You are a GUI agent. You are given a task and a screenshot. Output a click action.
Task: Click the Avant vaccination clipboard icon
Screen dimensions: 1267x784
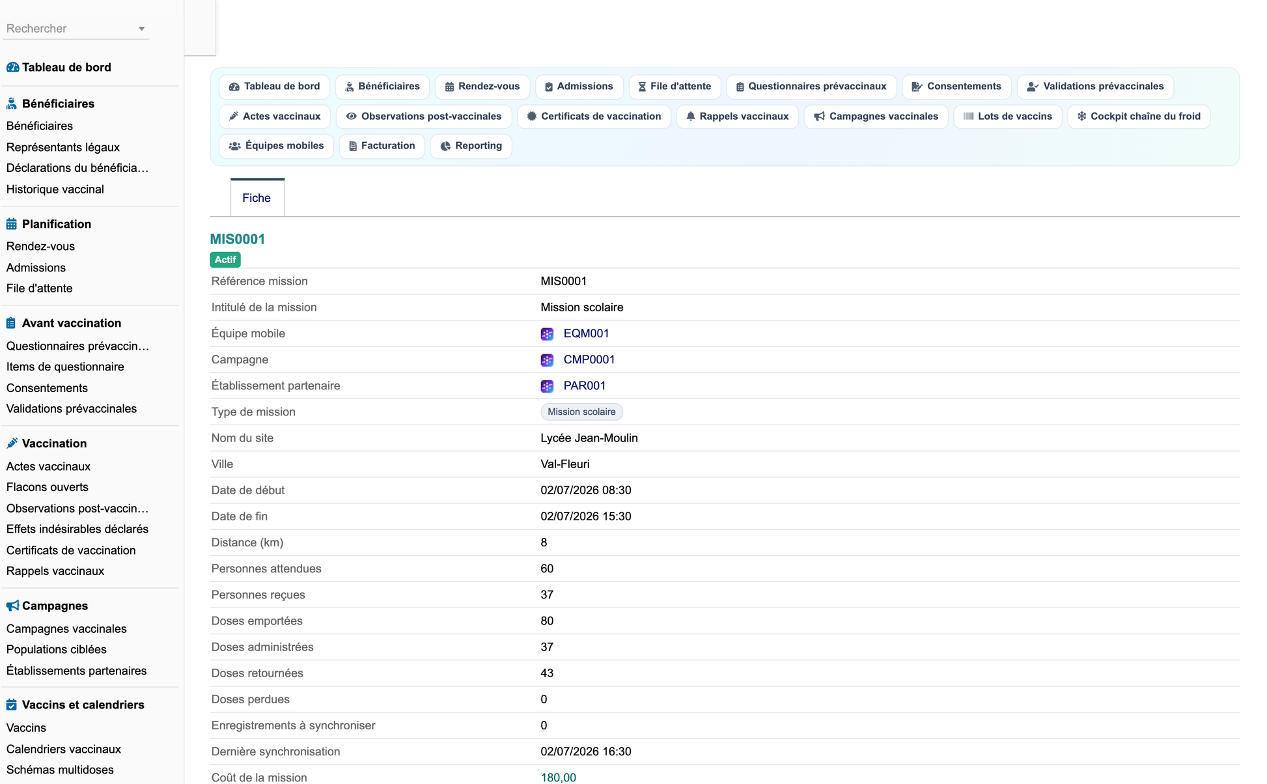pyautogui.click(x=11, y=323)
